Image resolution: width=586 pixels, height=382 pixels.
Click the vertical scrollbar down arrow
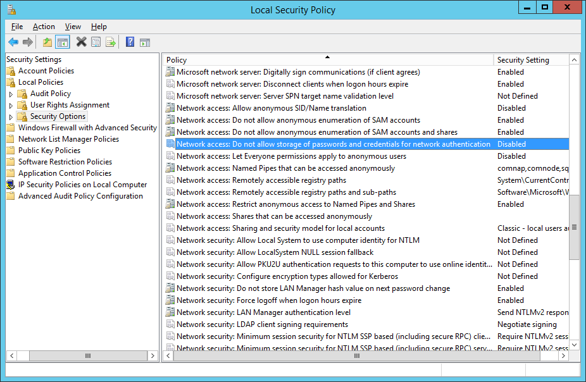(x=575, y=345)
